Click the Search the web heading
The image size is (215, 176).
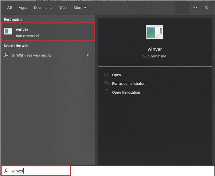tap(16, 46)
